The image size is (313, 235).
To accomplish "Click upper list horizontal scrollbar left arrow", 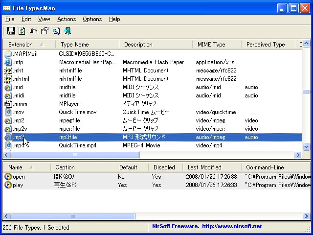I will [x=6, y=155].
